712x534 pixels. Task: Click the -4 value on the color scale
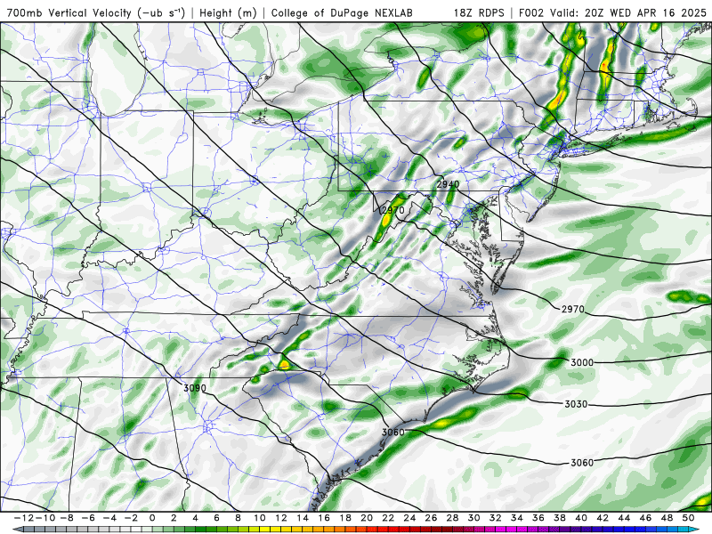click(x=109, y=518)
